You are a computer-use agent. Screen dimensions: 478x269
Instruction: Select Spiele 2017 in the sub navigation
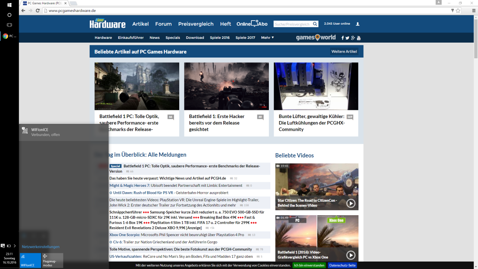(x=245, y=38)
